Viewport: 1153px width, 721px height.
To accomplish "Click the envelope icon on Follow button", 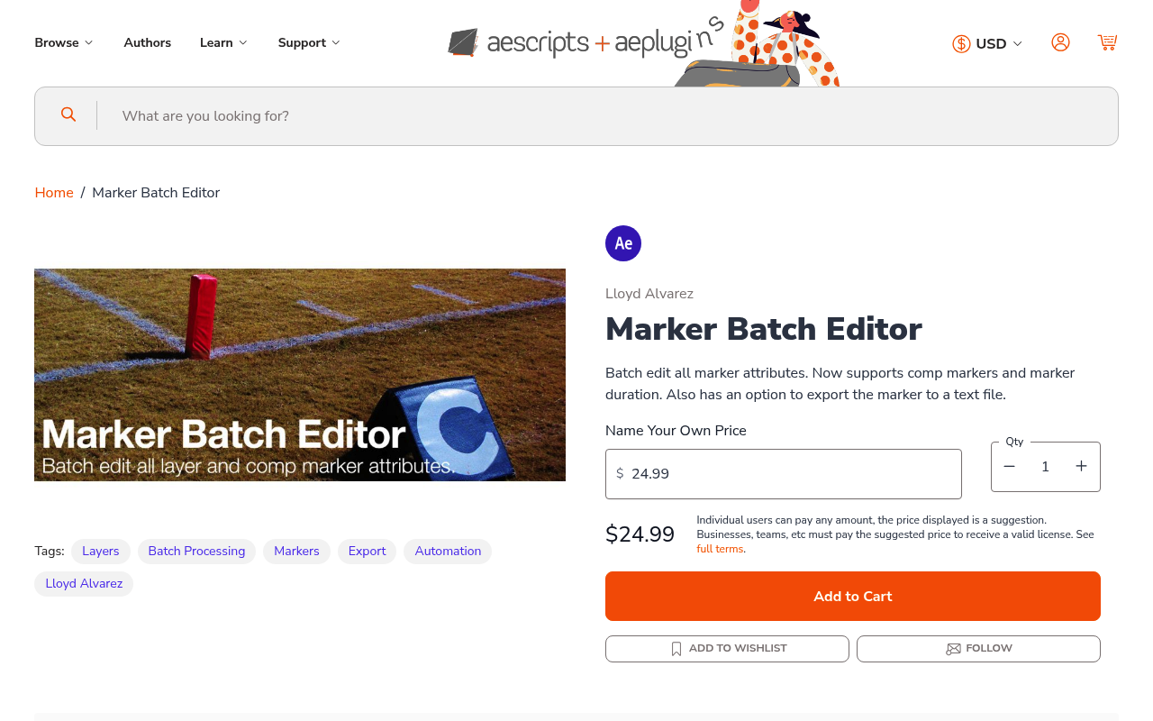I will (x=952, y=648).
